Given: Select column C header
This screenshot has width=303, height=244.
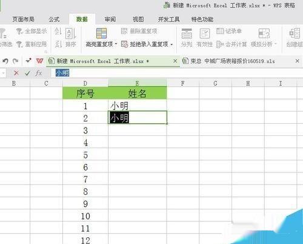Looking at the screenshot, I should click(x=46, y=83).
